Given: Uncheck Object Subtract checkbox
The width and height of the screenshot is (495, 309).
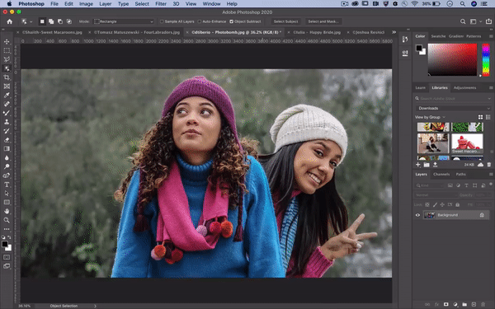Looking at the screenshot, I should (x=231, y=21).
